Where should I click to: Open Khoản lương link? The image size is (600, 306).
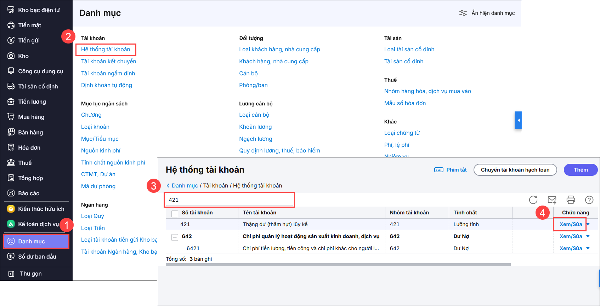255,127
